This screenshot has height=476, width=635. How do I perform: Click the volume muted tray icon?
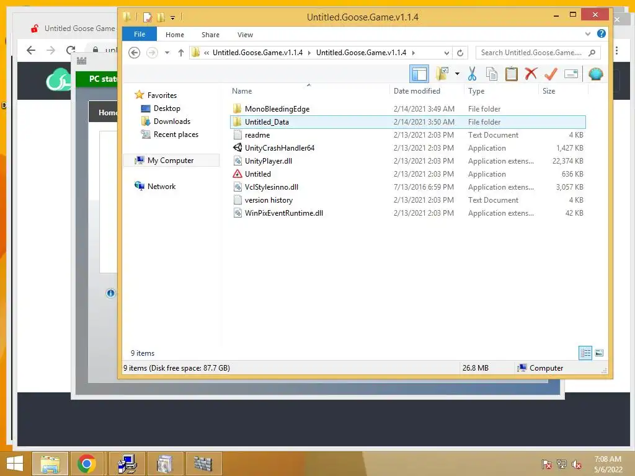click(x=577, y=465)
